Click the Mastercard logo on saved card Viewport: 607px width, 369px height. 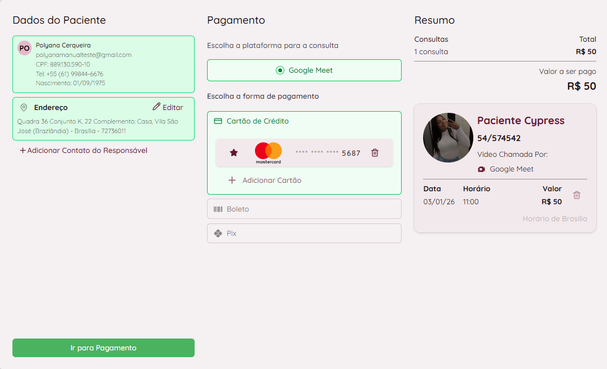(268, 153)
